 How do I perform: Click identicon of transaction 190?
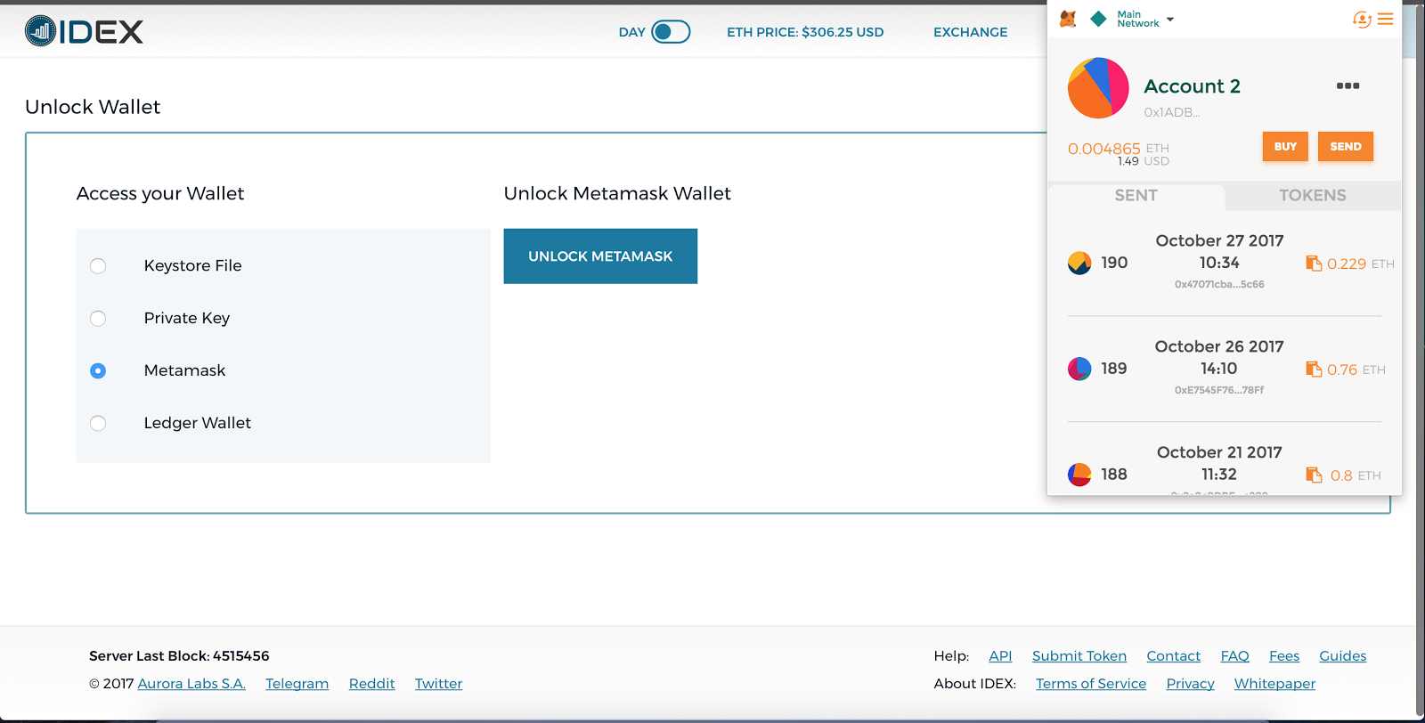(x=1079, y=263)
